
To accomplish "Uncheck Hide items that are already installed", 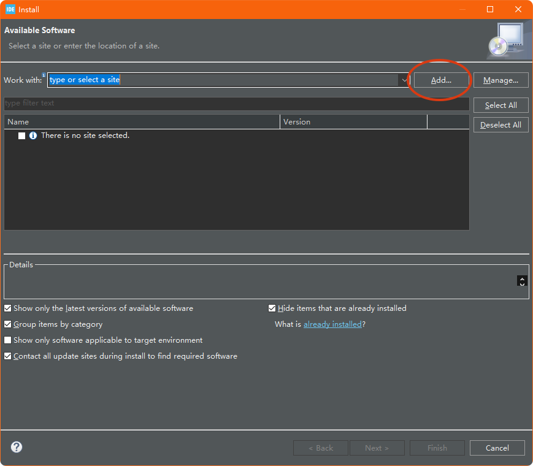I will [x=272, y=308].
